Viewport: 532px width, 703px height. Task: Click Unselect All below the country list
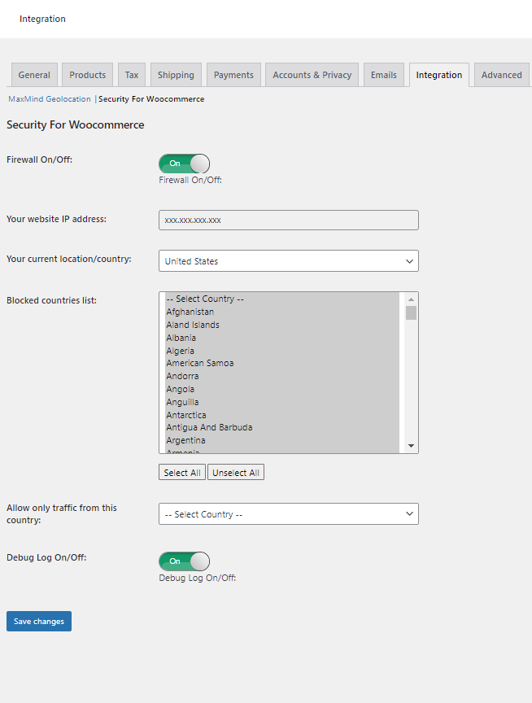235,472
